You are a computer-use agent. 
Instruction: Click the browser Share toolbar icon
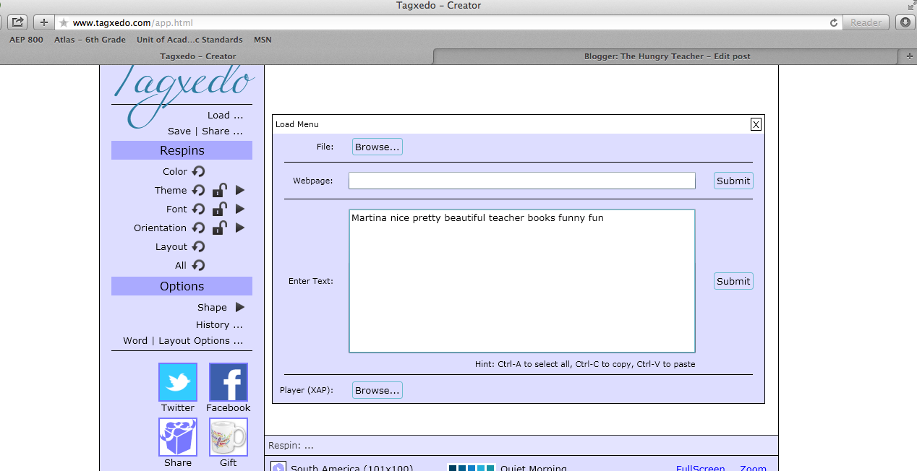(x=17, y=22)
